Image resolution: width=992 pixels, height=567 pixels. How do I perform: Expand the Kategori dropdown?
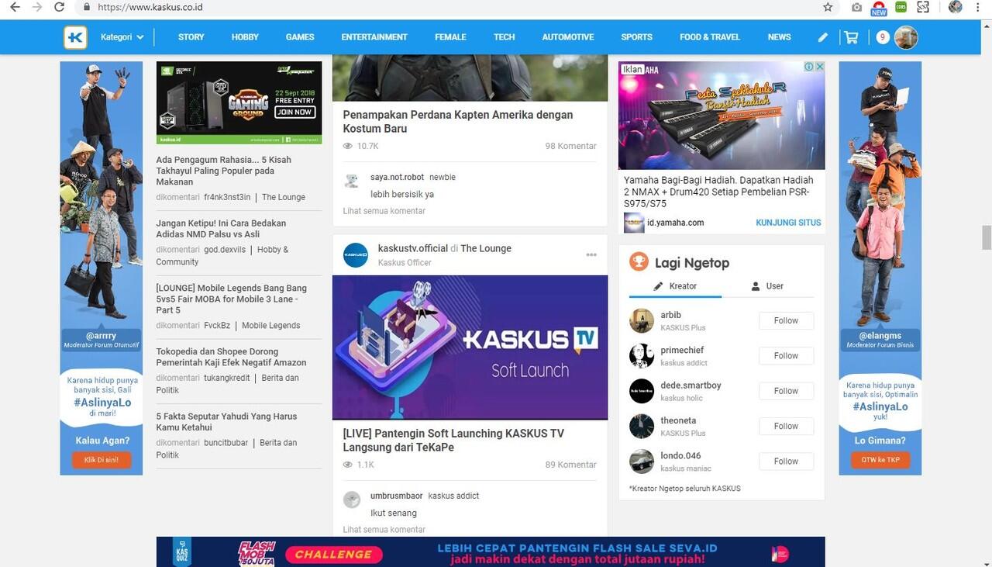(x=122, y=37)
